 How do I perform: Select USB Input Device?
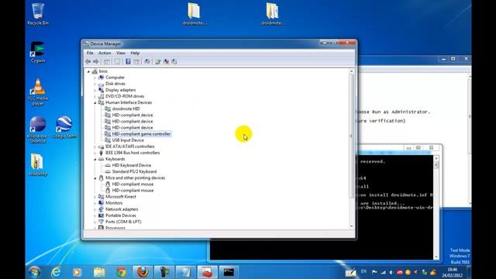tap(128, 140)
